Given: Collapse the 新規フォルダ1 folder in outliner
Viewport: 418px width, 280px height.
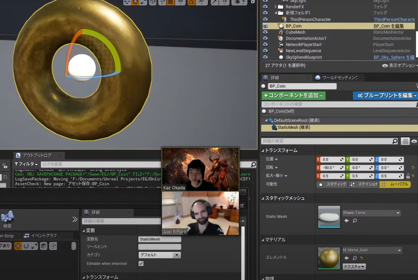Looking at the screenshot, I should tap(276, 13).
